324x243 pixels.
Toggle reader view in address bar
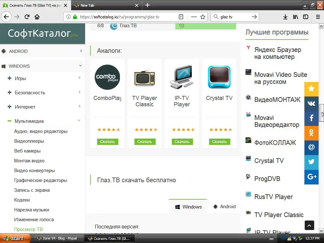pyautogui.click(x=181, y=17)
